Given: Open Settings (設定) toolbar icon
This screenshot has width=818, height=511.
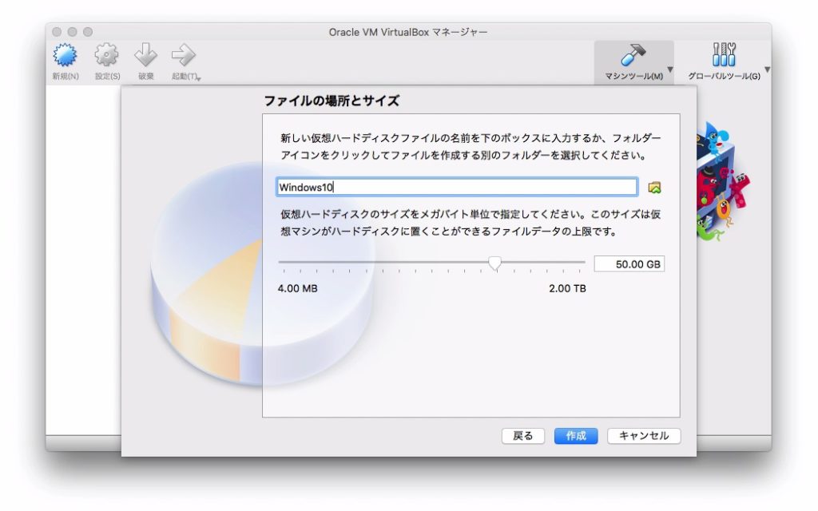Looking at the screenshot, I should coord(106,55).
